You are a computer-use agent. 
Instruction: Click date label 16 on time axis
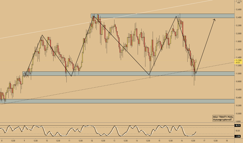click(x=182, y=141)
